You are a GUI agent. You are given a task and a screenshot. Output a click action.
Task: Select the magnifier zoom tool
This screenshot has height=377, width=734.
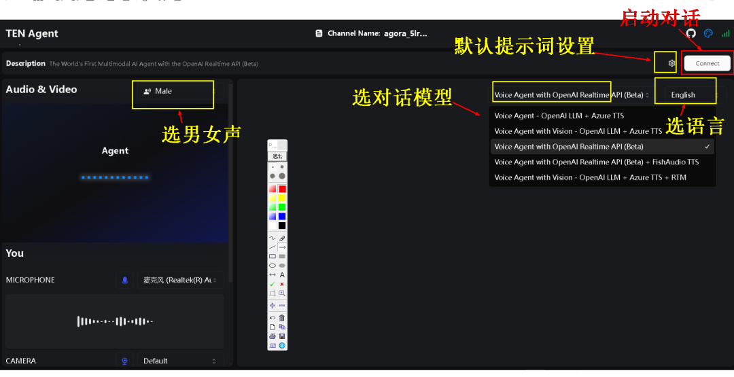coord(282,293)
